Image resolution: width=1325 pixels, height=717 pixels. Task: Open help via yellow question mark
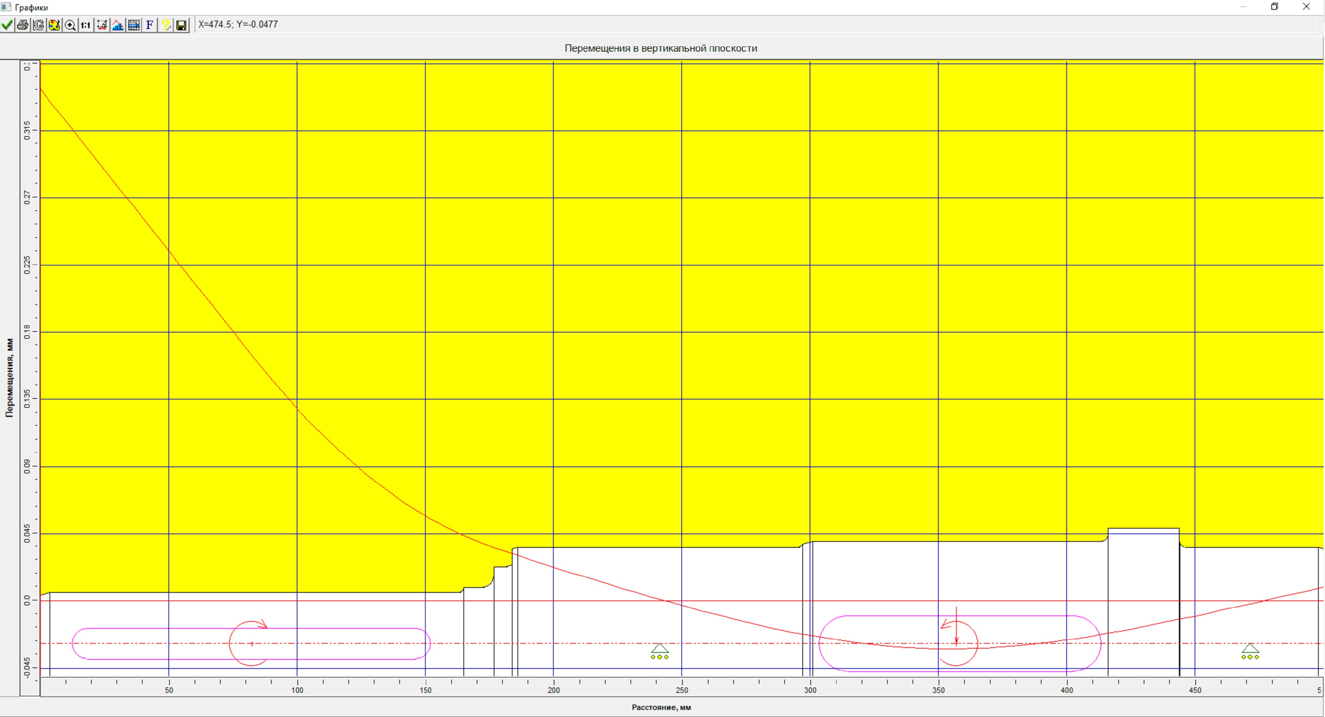click(x=166, y=25)
